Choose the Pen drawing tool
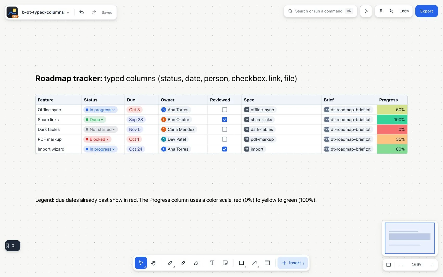The height and width of the screenshot is (277, 443). tap(170, 263)
